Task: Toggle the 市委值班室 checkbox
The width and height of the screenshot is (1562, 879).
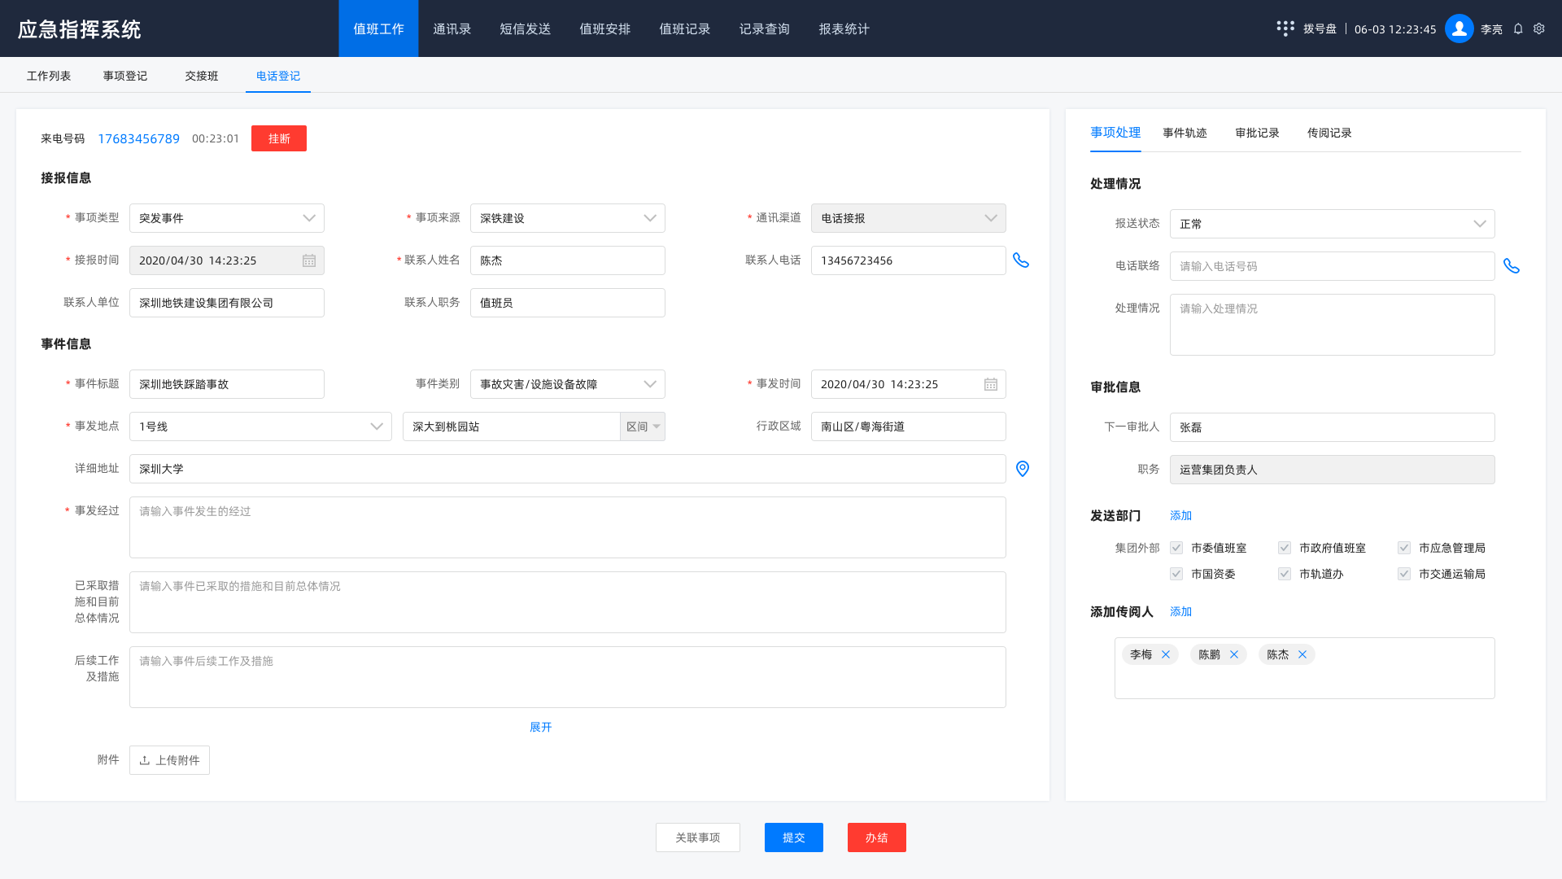Action: pyautogui.click(x=1176, y=548)
